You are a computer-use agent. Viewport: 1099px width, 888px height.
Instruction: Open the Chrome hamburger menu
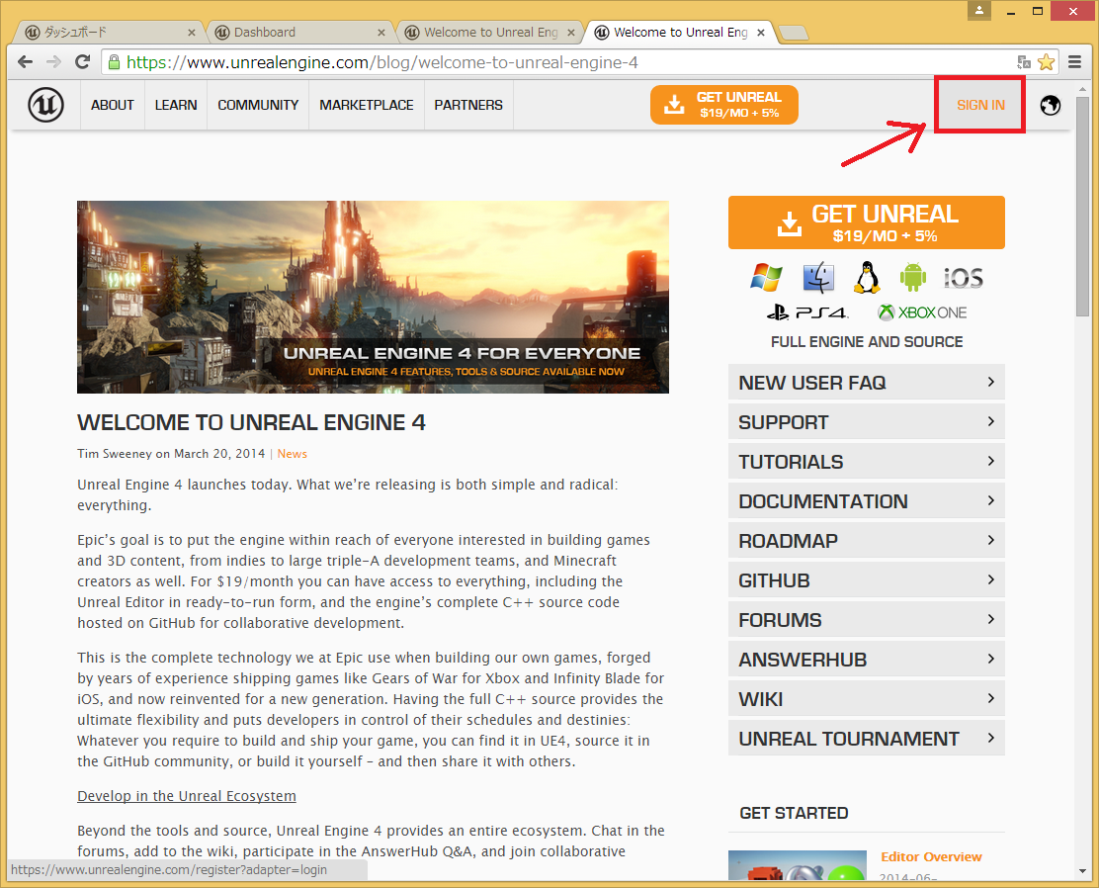[1074, 61]
